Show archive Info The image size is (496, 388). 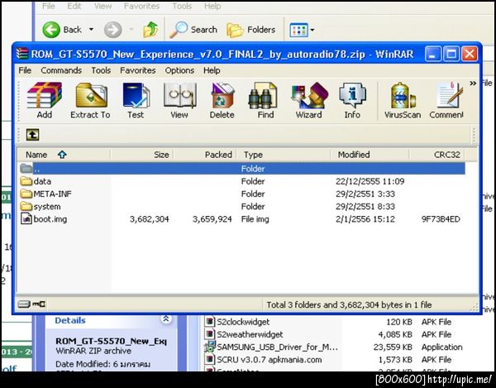pos(352,100)
